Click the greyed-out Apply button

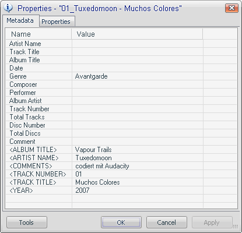pos(212,223)
